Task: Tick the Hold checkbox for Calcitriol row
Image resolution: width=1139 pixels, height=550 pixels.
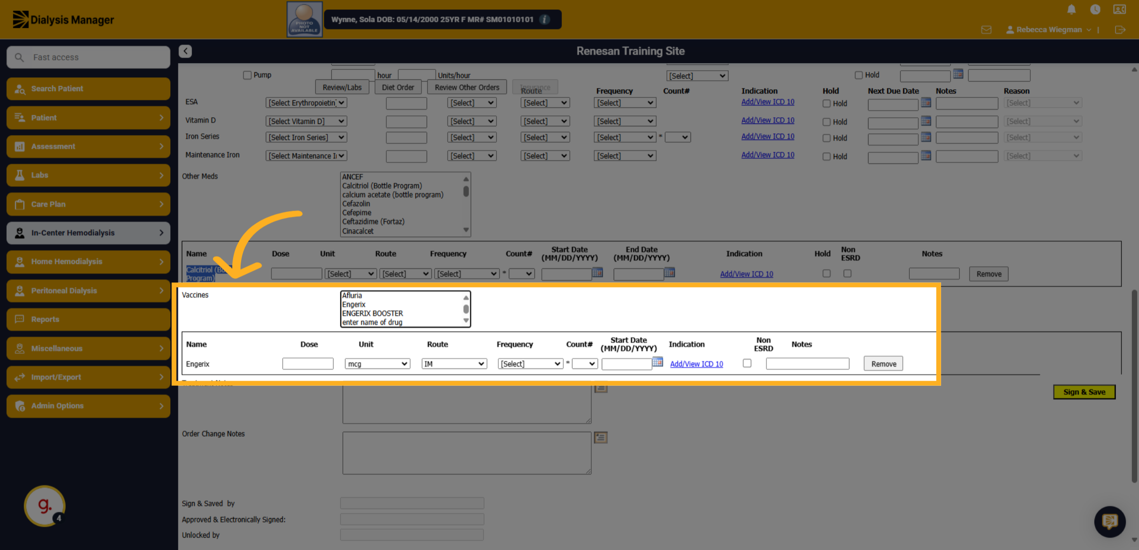Action: [x=826, y=273]
